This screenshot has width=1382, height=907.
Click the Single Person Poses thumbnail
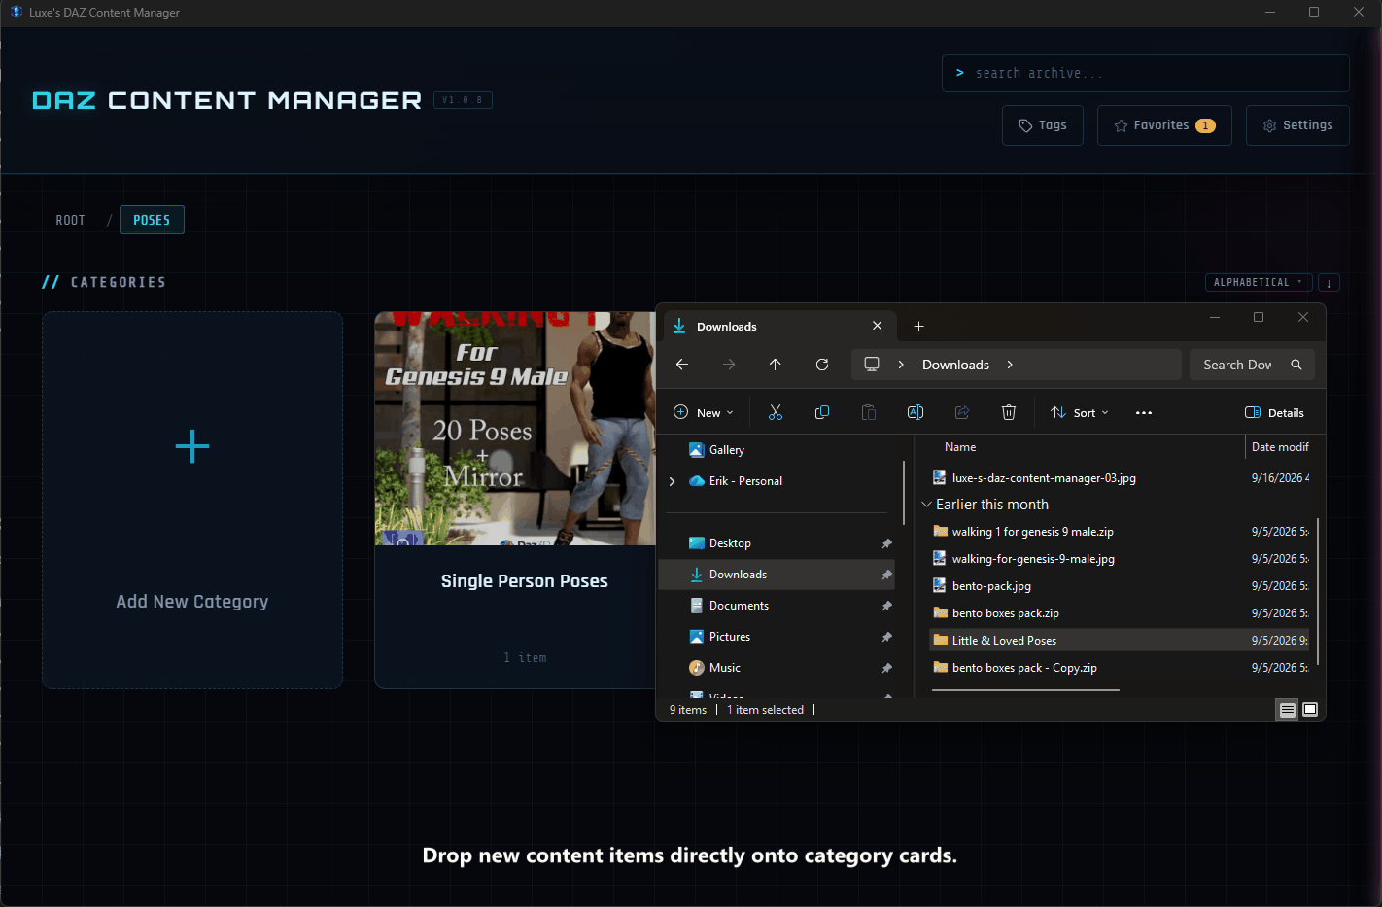pyautogui.click(x=515, y=429)
